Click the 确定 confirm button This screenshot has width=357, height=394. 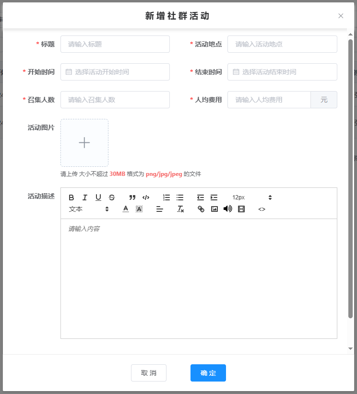click(x=208, y=373)
